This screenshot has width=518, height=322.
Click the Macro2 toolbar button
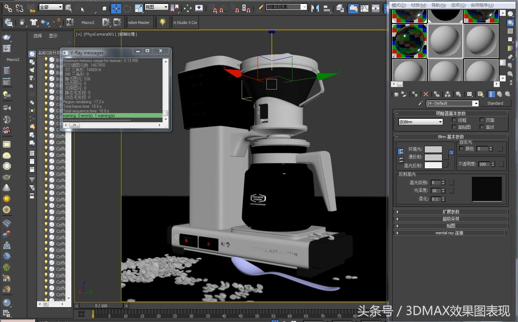point(88,23)
